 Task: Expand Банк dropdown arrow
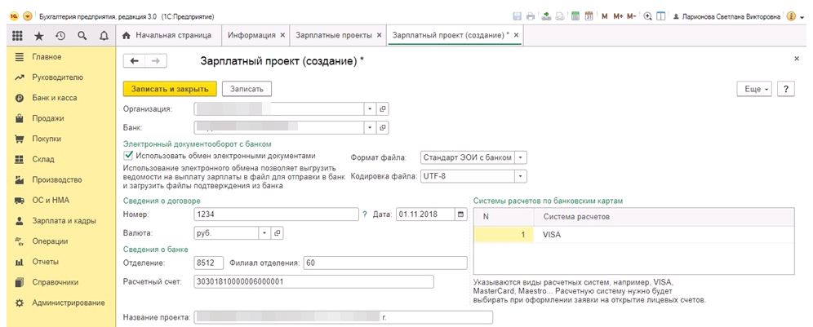pos(371,127)
